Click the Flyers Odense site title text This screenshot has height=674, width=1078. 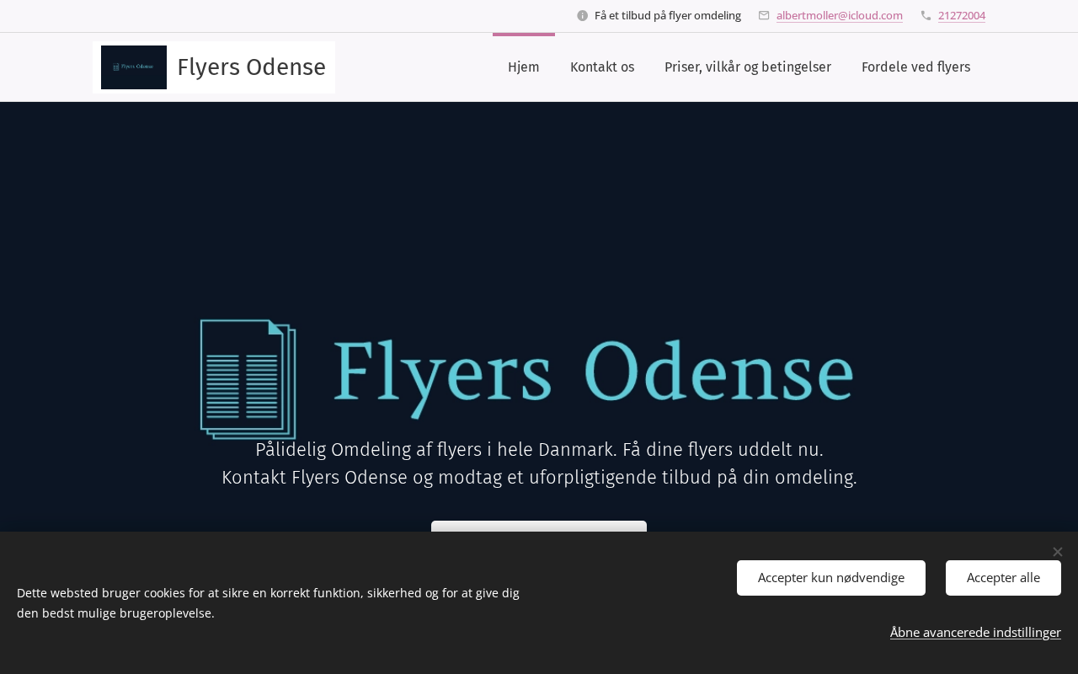click(251, 67)
